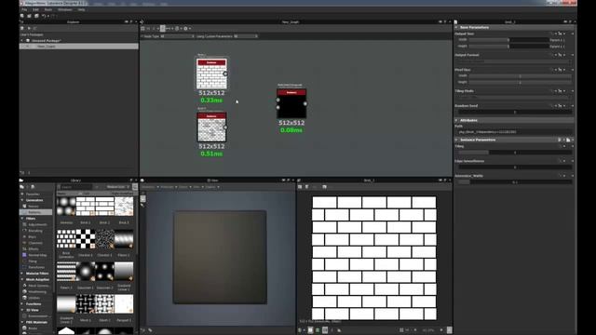Click the New package icon in main toolbar
Viewport: 596px width, 335px height.
click(x=22, y=16)
